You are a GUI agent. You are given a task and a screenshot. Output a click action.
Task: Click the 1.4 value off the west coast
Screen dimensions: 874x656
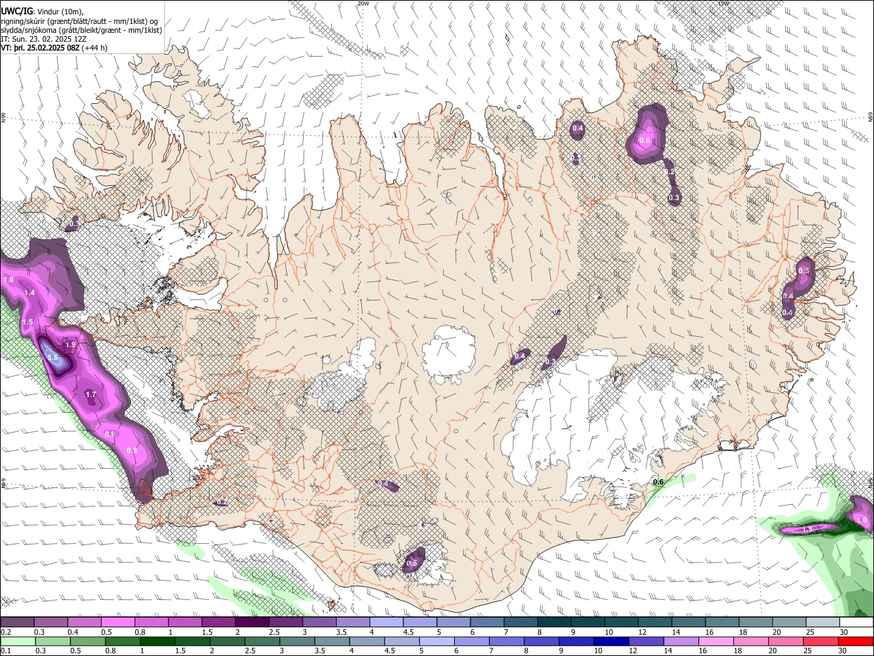point(29,292)
